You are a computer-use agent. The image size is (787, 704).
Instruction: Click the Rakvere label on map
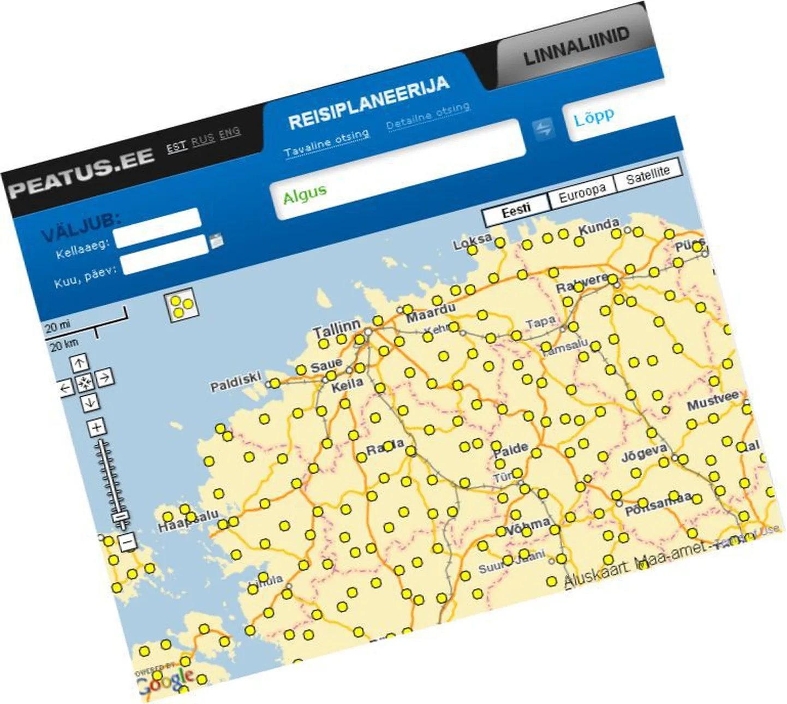(581, 283)
